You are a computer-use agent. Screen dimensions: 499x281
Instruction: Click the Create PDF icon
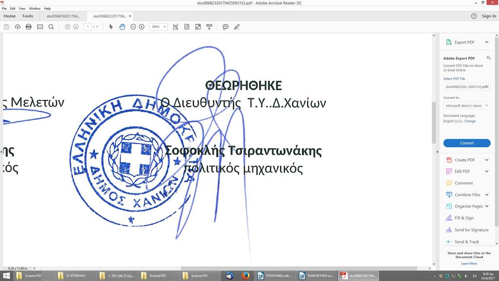click(449, 160)
